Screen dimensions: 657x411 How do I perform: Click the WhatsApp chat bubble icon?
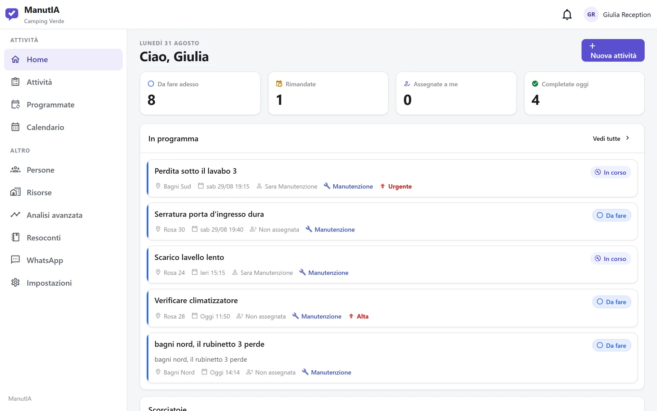pyautogui.click(x=15, y=260)
